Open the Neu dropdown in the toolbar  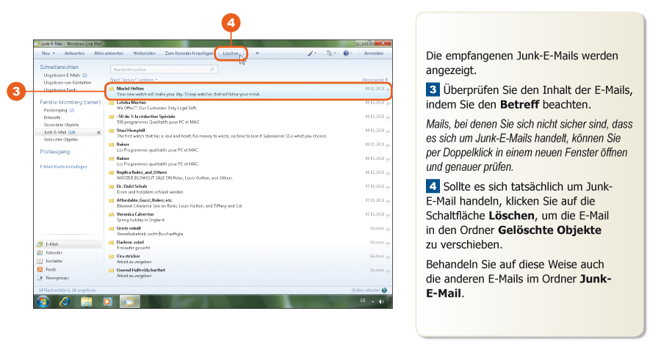[x=48, y=54]
